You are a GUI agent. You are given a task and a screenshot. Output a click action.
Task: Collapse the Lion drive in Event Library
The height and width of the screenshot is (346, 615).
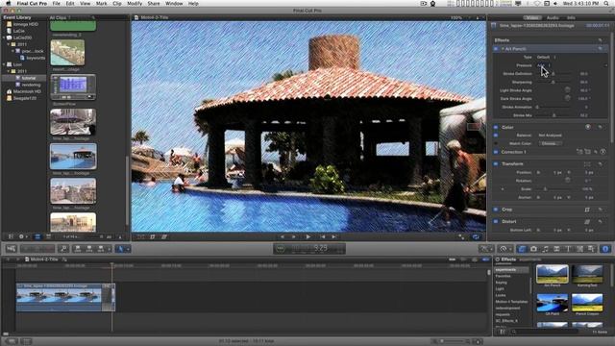[x=4, y=64]
